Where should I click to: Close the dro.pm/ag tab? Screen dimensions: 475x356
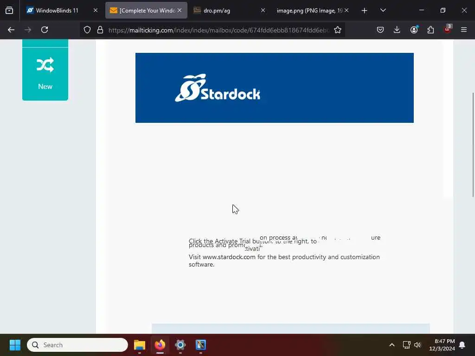(x=263, y=11)
